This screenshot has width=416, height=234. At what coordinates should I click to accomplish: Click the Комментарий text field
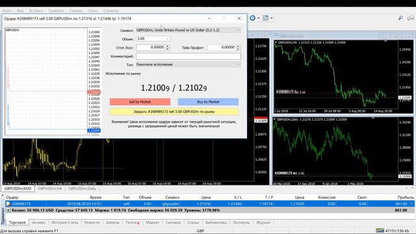[188, 57]
